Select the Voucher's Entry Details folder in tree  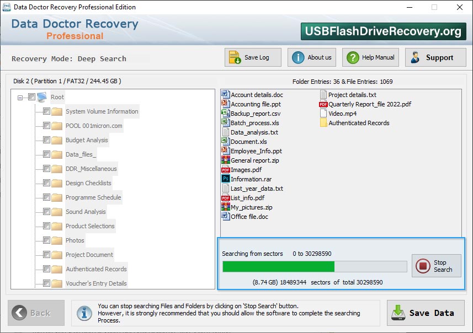96,283
